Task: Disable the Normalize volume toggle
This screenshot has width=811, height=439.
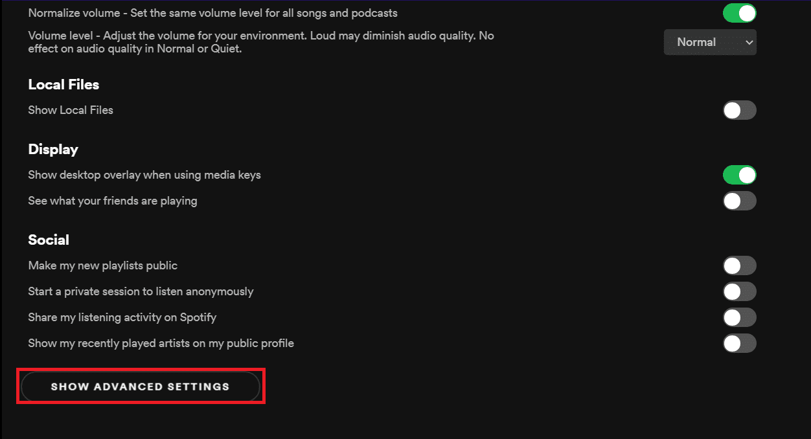Action: (739, 12)
